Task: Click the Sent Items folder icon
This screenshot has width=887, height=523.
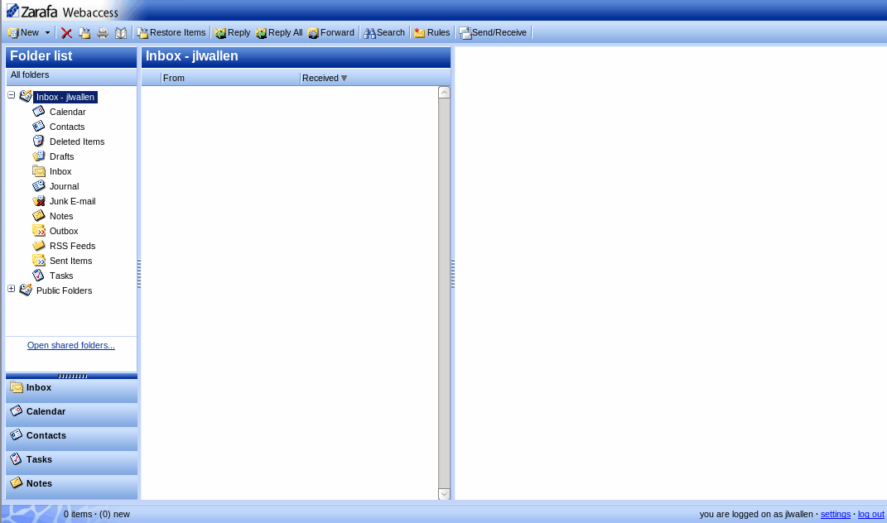Action: tap(38, 260)
